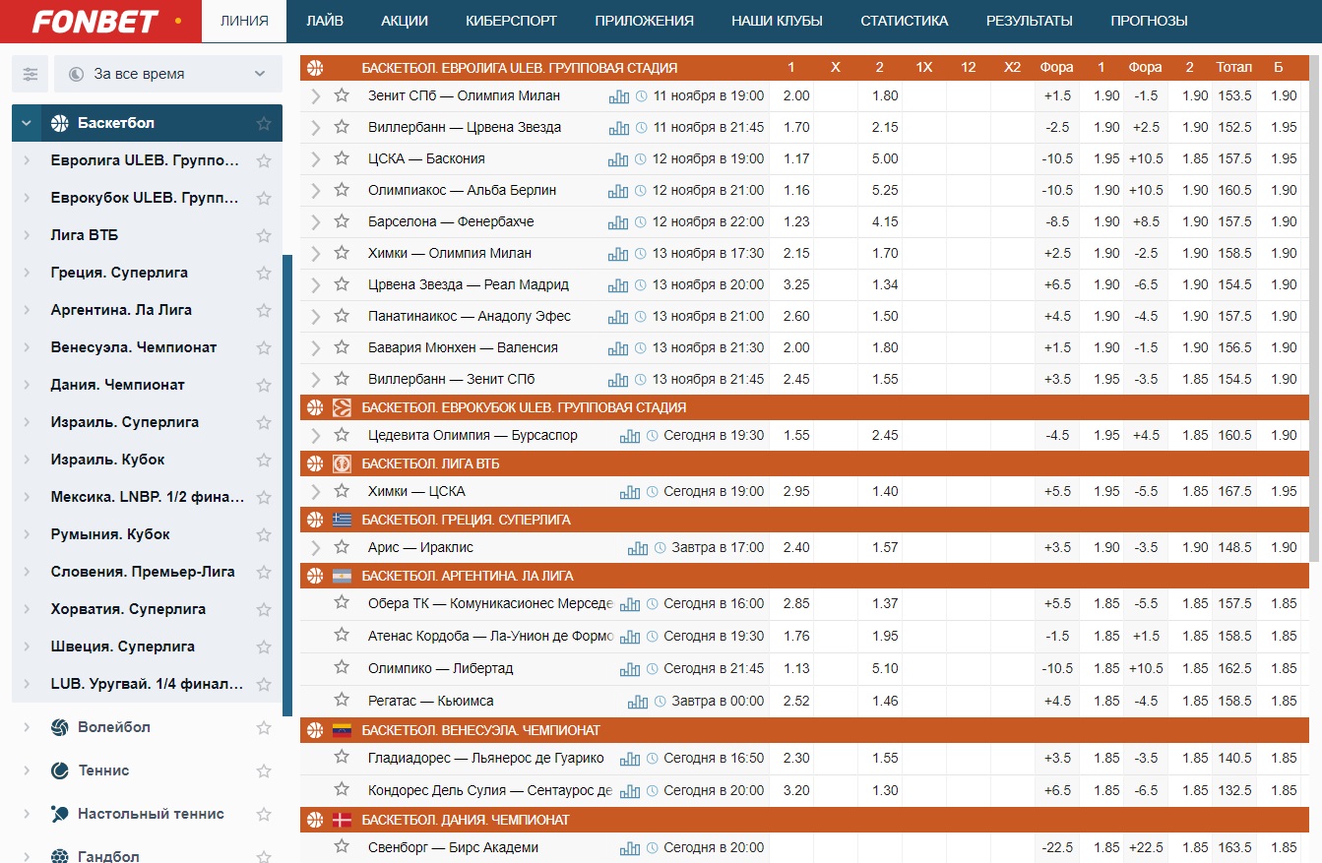This screenshot has height=863, width=1322.
Task: Expand the Волейбол sidebar section
Action: (26, 727)
